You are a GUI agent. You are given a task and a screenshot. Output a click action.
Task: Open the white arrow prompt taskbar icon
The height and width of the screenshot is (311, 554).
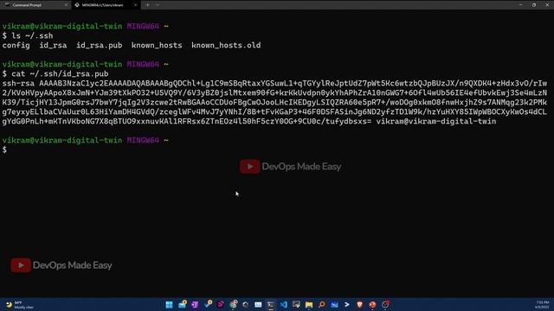[x=347, y=304]
